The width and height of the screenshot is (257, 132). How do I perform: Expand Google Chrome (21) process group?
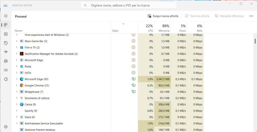[x=17, y=85]
